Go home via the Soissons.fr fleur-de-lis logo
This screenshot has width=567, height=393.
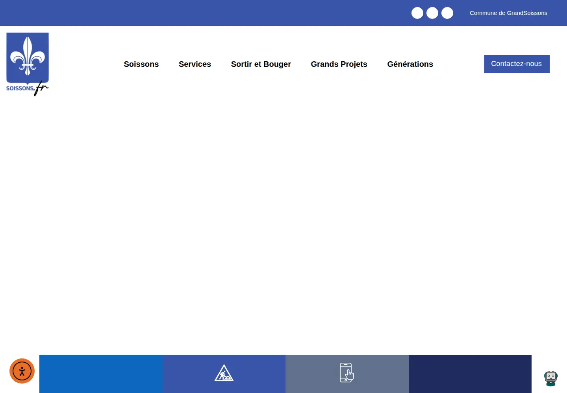click(27, 64)
